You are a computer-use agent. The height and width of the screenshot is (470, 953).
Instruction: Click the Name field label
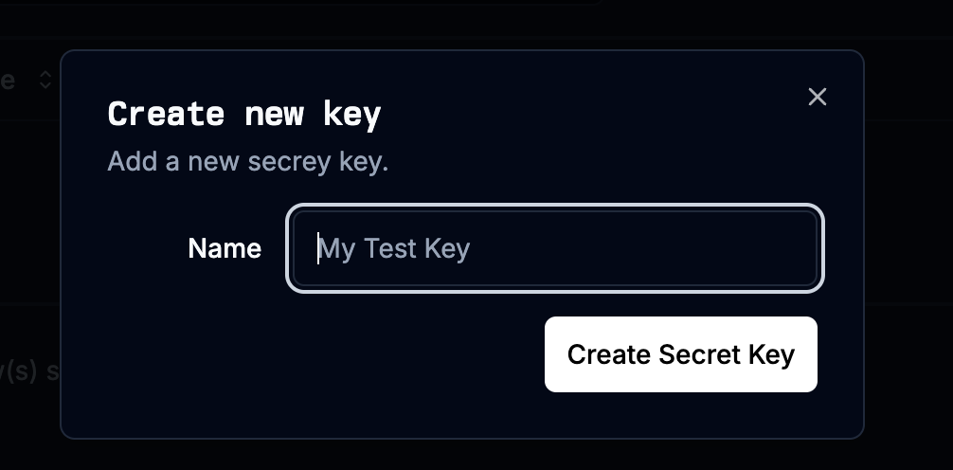click(x=225, y=248)
